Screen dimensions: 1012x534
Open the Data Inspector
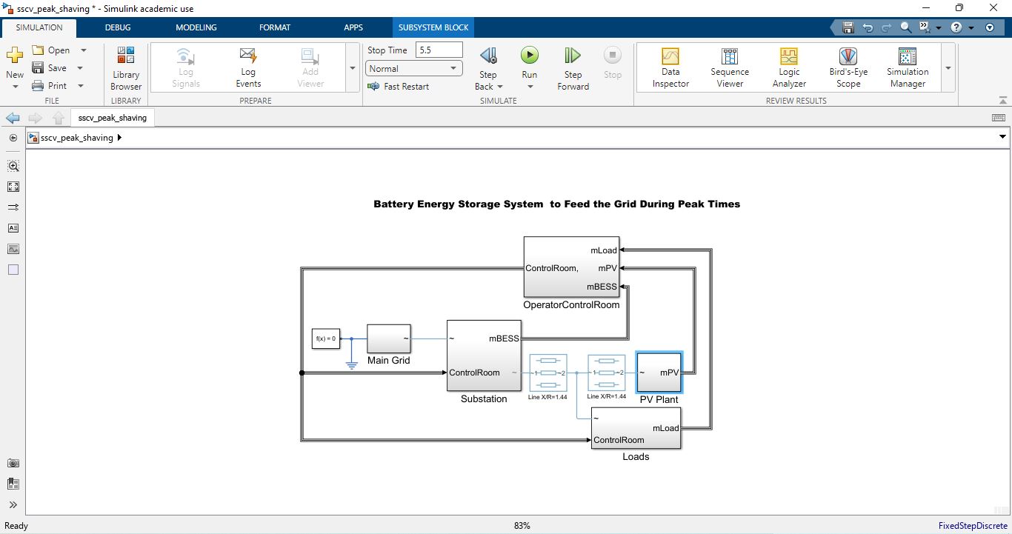click(x=670, y=67)
